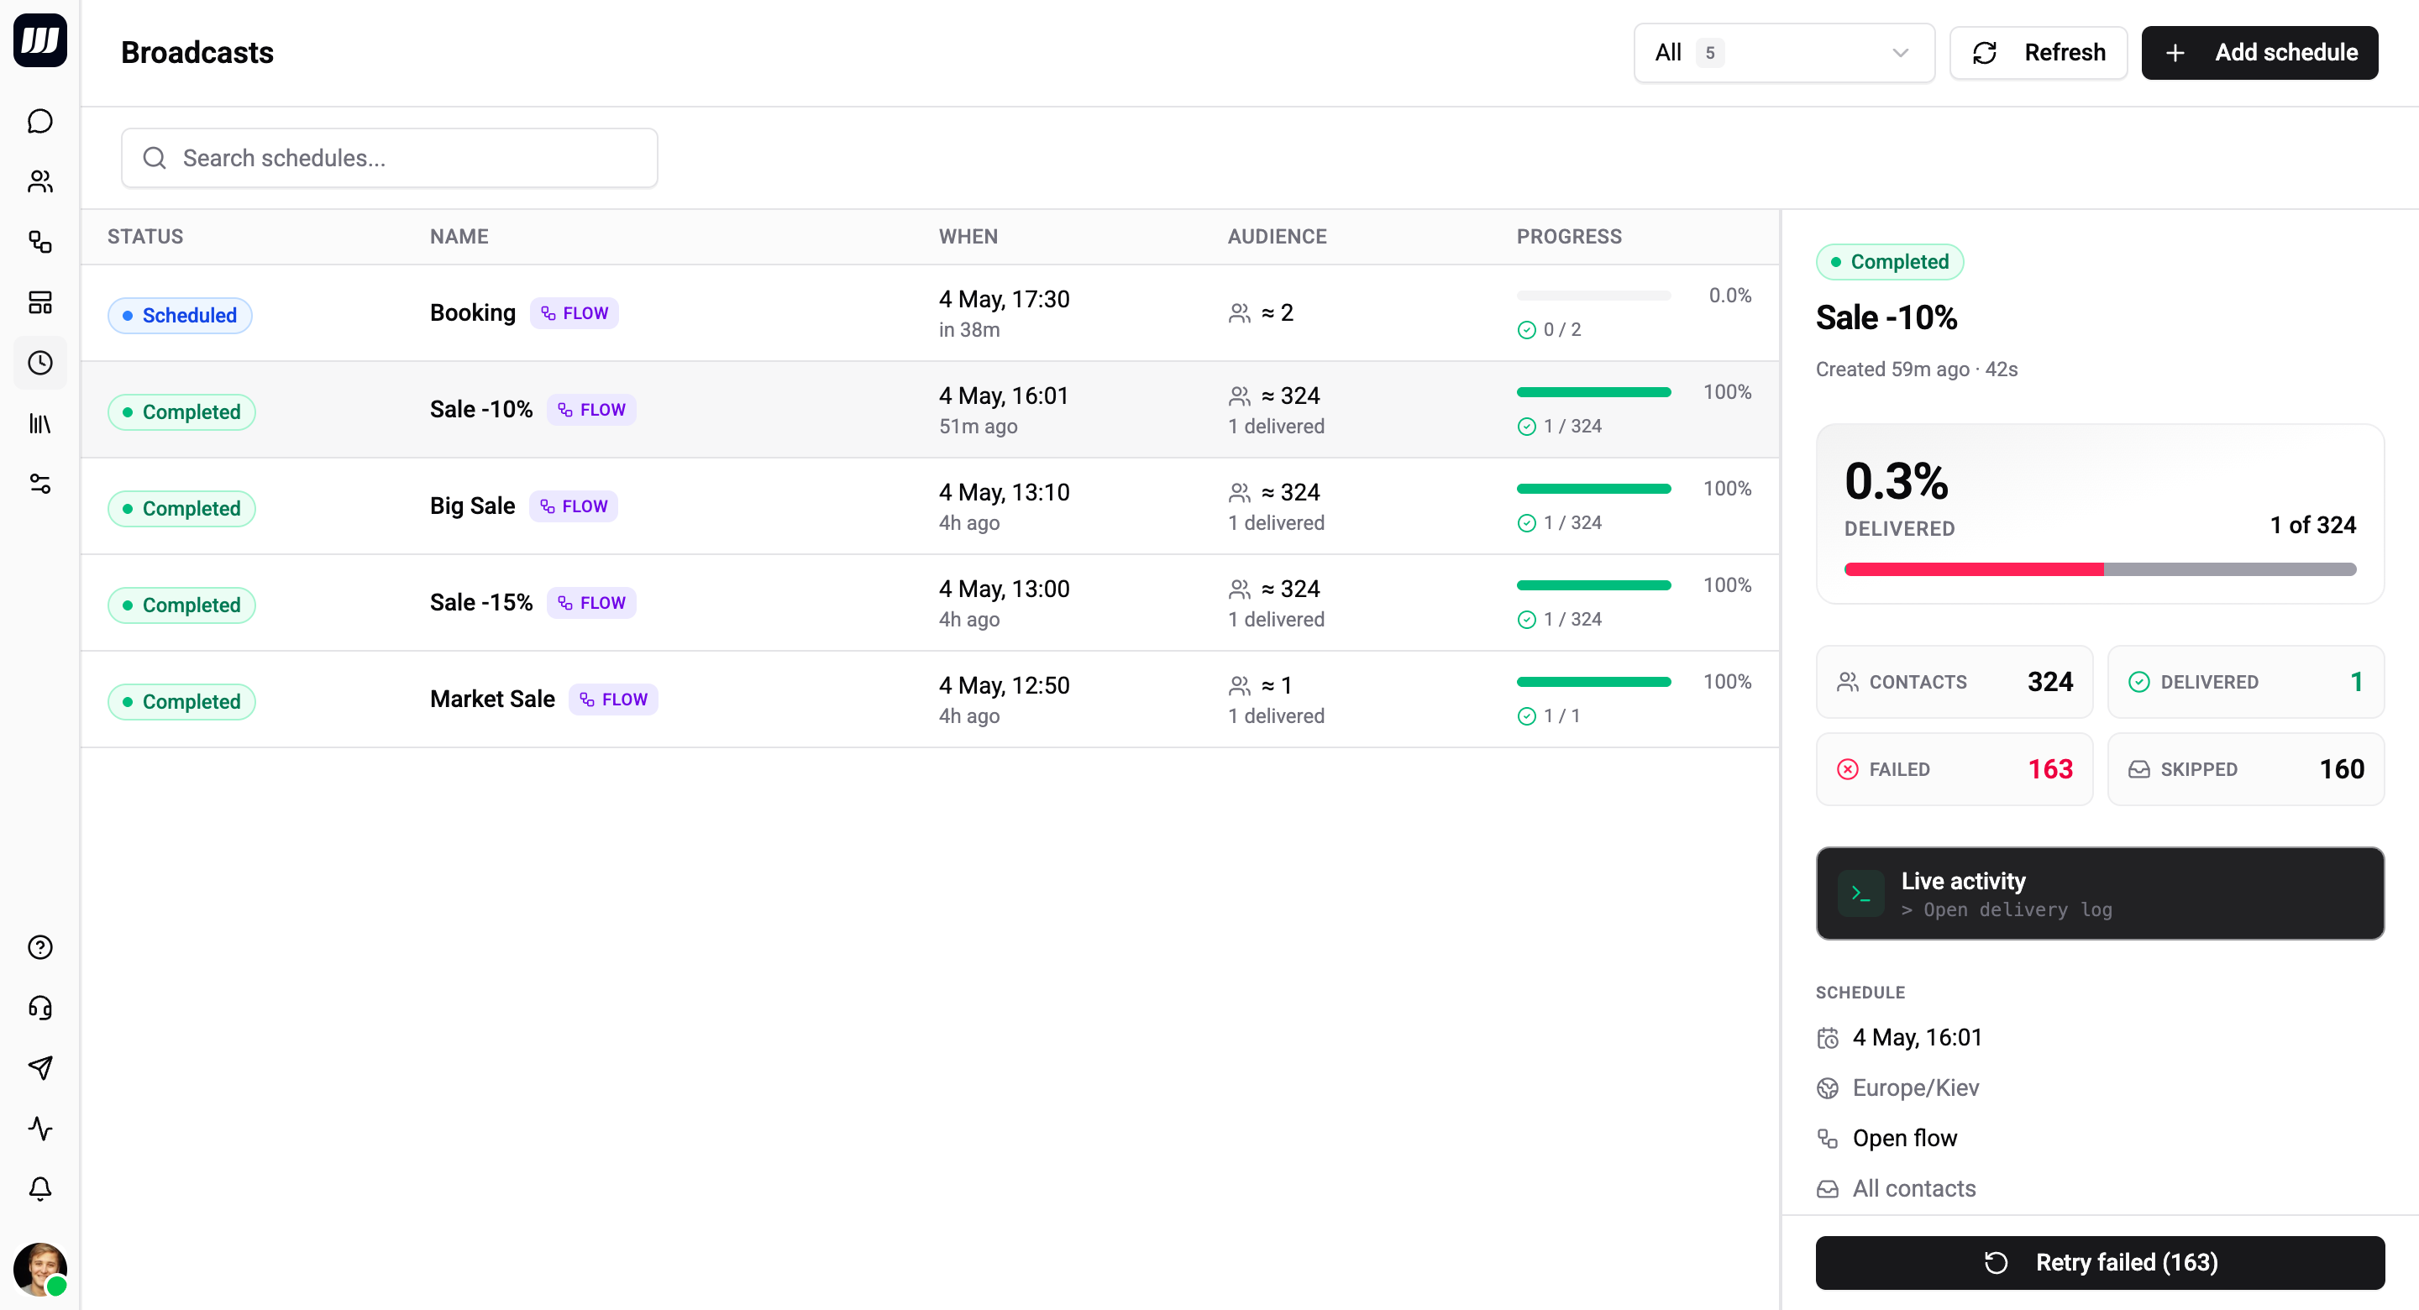2419x1310 pixels.
Task: Click the Add schedule button
Action: point(2259,53)
